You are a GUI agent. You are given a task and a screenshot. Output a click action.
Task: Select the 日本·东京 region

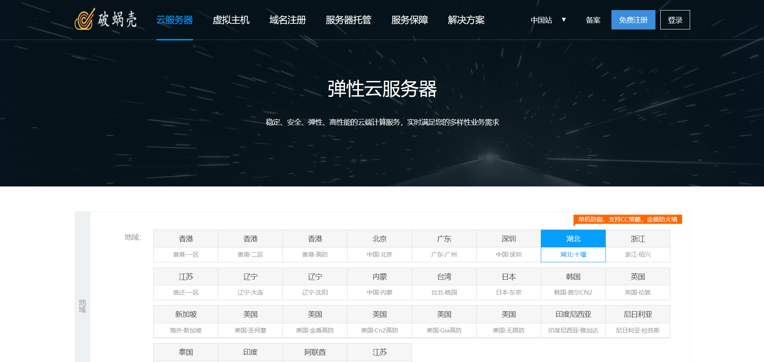click(509, 284)
